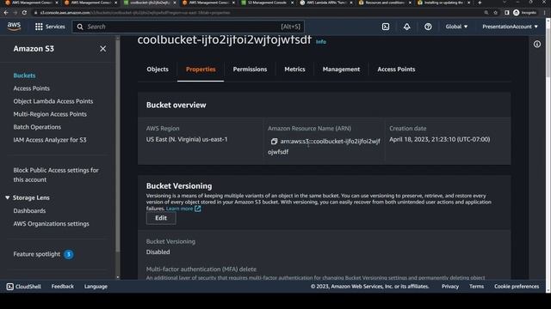Click the Bucket overview heading

pos(176,105)
